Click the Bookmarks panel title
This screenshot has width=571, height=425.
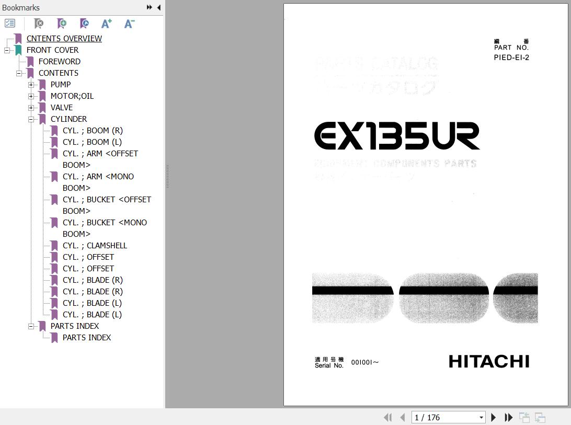click(21, 8)
